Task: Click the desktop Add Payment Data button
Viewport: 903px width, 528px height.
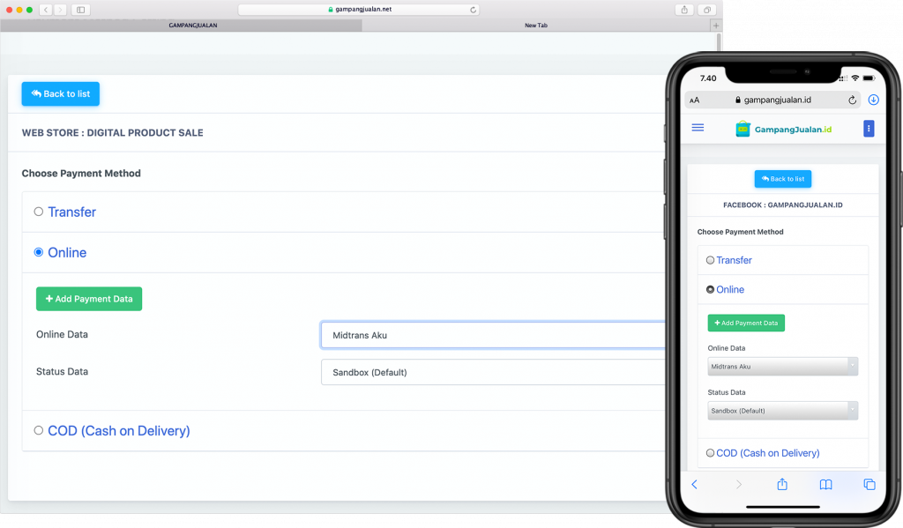Action: pos(89,299)
